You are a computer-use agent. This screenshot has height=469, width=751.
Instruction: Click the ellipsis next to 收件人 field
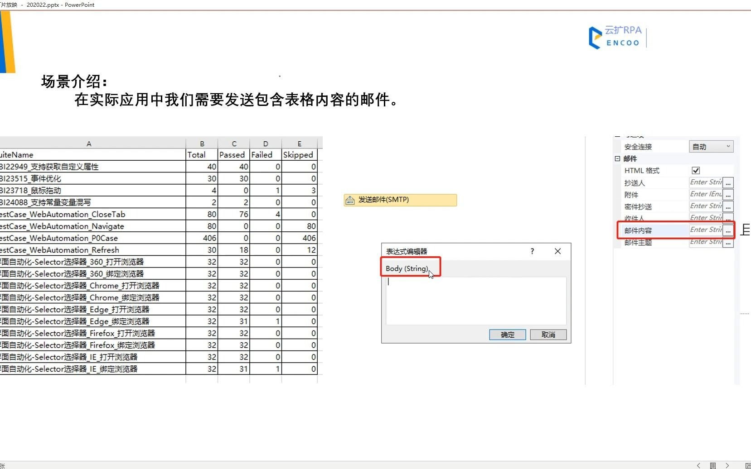coord(728,219)
